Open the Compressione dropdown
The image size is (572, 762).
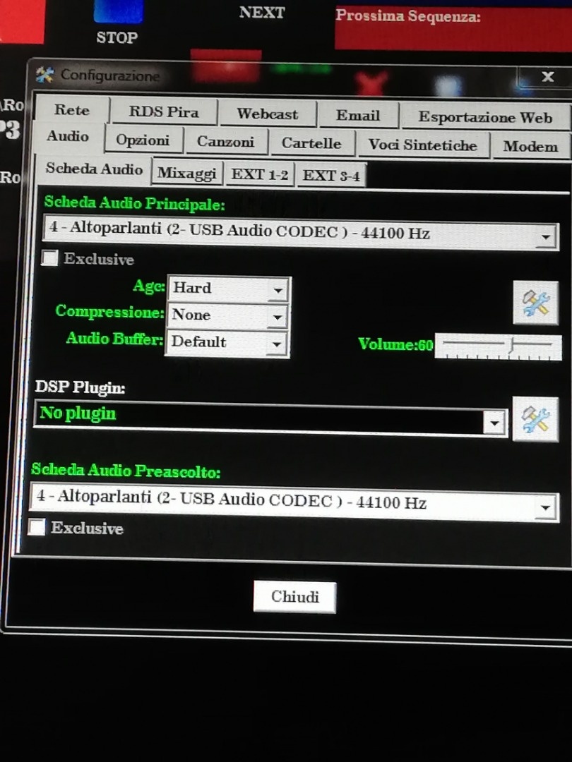[278, 316]
